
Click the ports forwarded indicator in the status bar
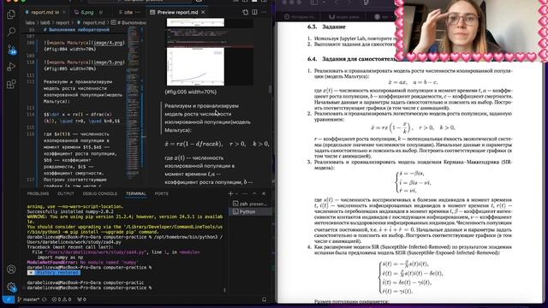pyautogui.click(x=81, y=299)
